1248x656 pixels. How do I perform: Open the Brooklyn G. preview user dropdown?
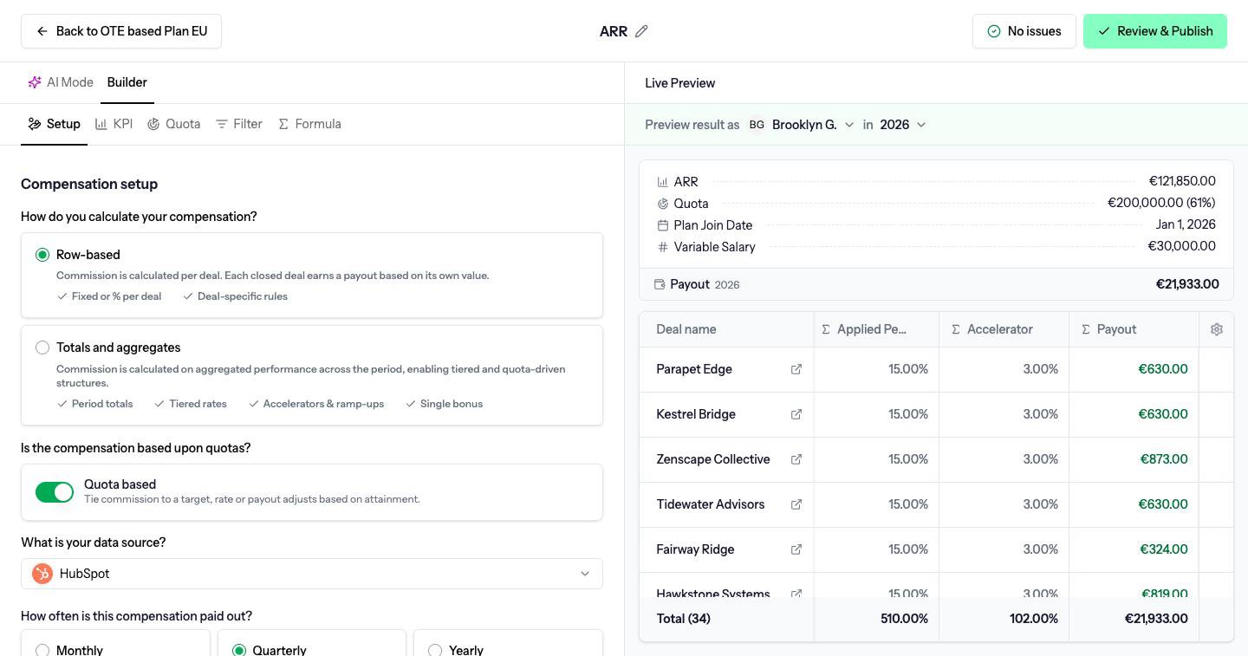[802, 125]
